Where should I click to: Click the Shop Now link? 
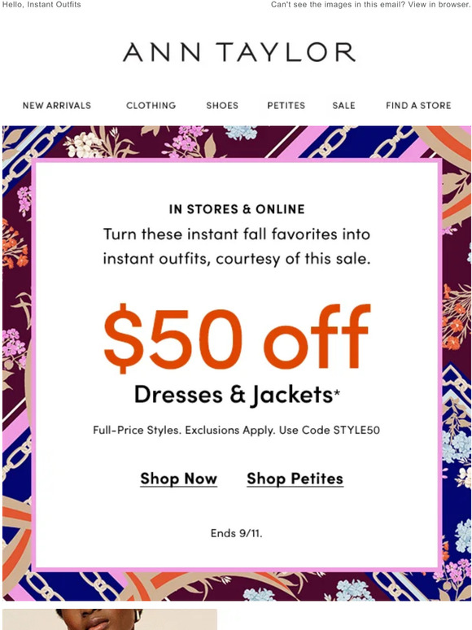[x=179, y=479]
